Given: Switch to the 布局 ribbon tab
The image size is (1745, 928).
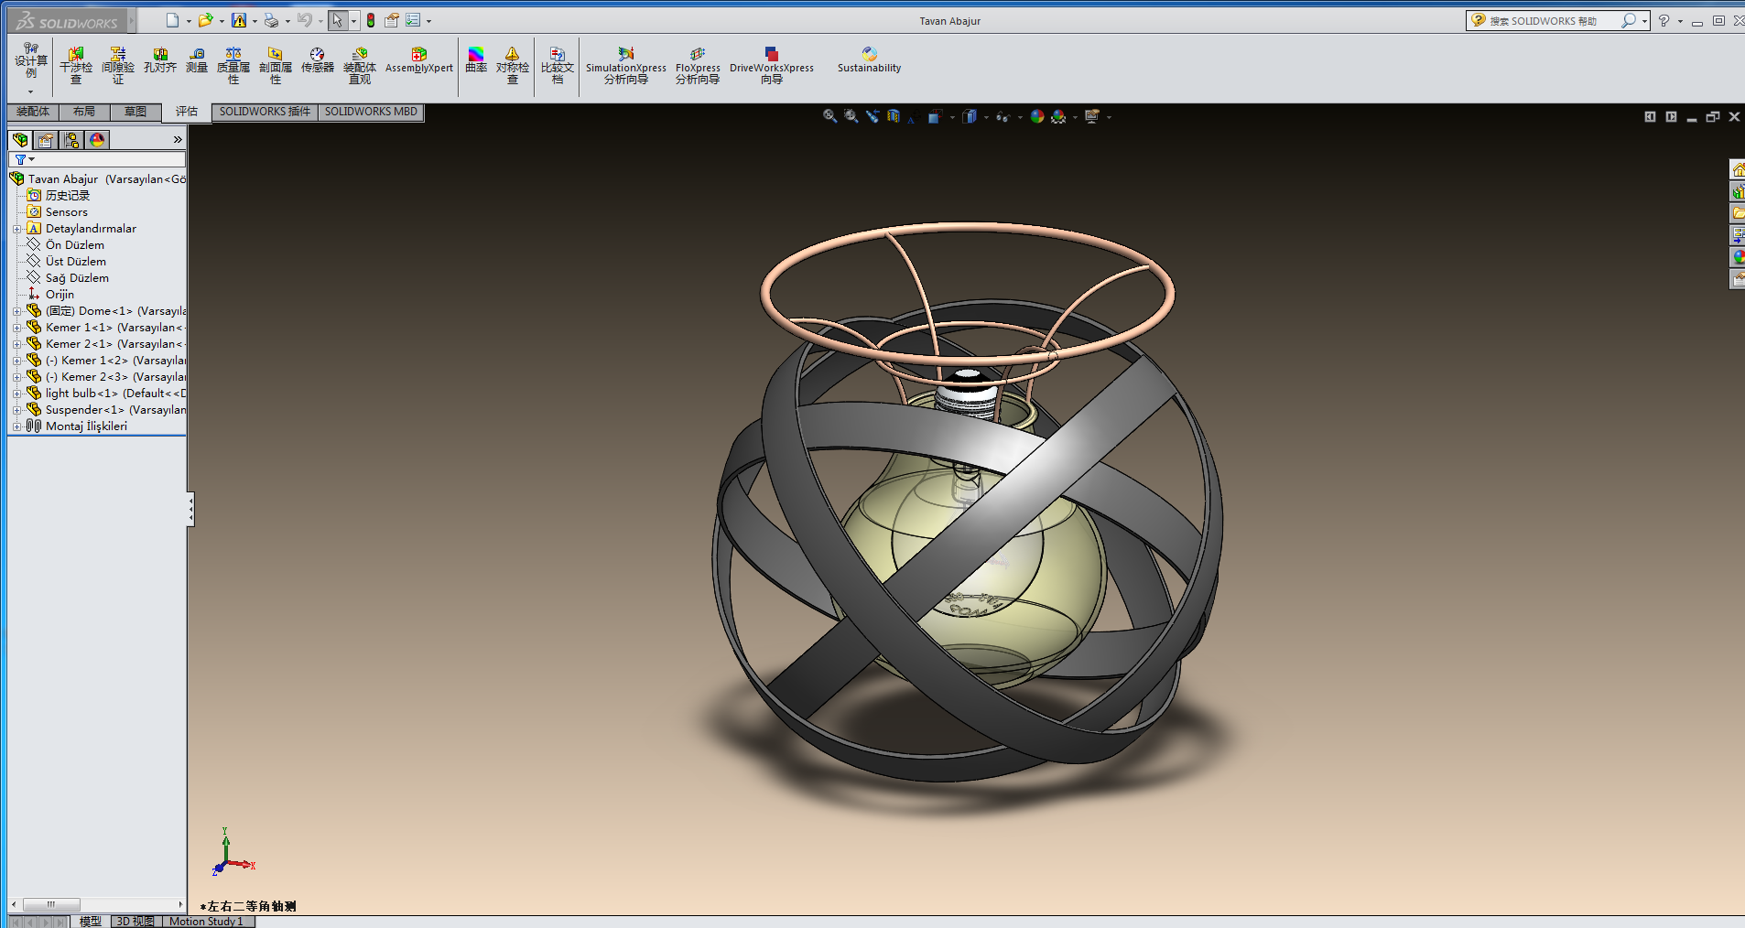Looking at the screenshot, I should 84,112.
